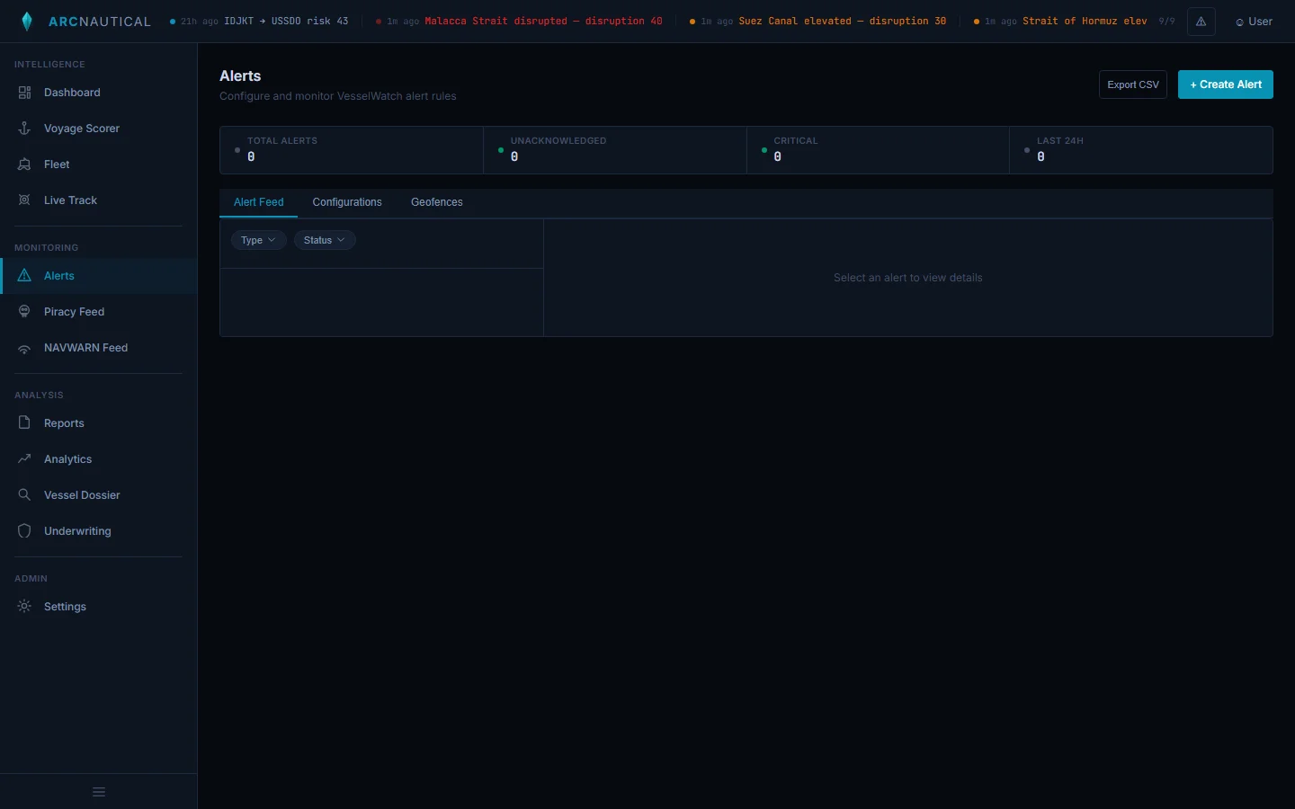Click the Live Track radar icon

(x=24, y=200)
